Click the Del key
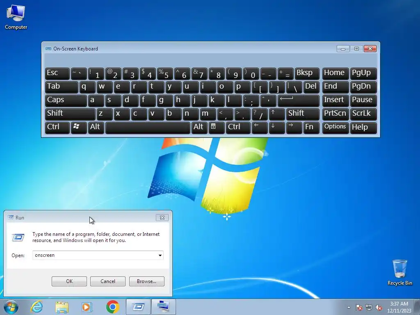Screen dimensions: 420x315 point(311,87)
